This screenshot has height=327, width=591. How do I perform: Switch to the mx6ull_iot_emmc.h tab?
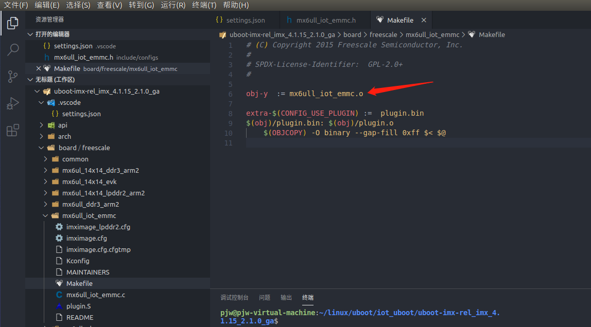pyautogui.click(x=325, y=20)
